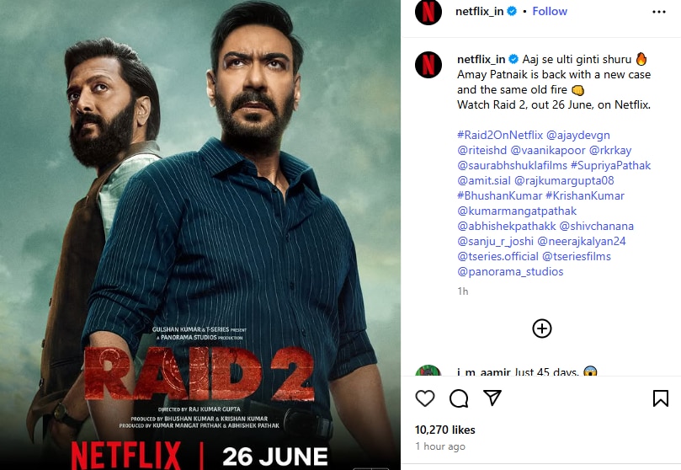This screenshot has height=470, width=681.
Task: Click the Netflix avatar beside the caption
Action: pos(428,65)
